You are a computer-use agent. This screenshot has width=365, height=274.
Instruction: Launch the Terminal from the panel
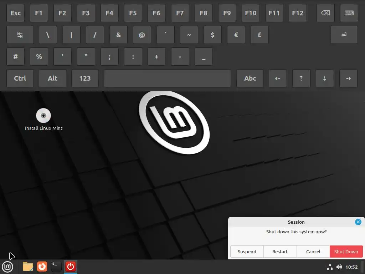[x=56, y=267]
